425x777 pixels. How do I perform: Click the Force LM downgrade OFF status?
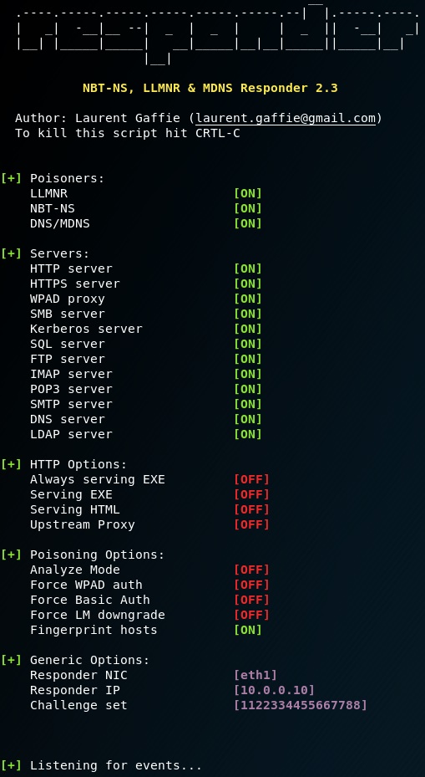point(252,615)
